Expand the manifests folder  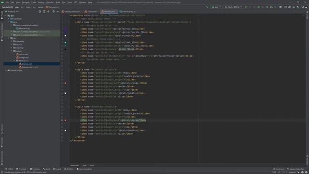pos(8,19)
